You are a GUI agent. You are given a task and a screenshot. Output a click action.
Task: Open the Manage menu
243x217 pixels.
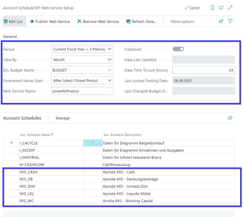[63, 118]
